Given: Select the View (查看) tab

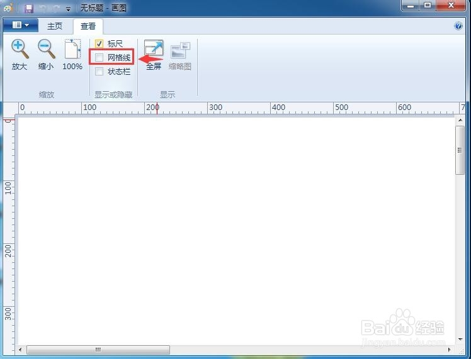Looking at the screenshot, I should (88, 26).
